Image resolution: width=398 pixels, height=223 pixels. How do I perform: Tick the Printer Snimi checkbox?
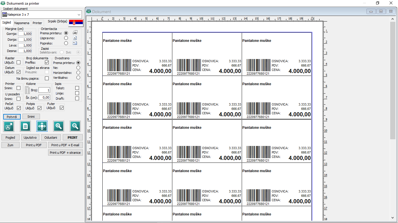(19, 88)
